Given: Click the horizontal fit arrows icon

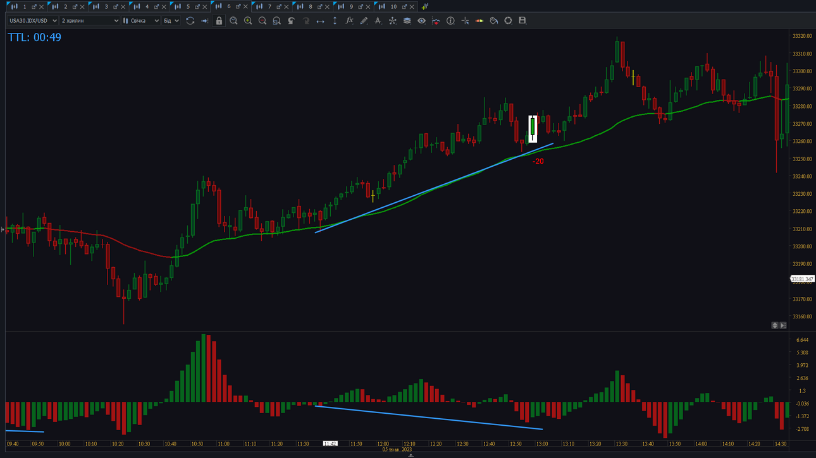Looking at the screenshot, I should [320, 21].
